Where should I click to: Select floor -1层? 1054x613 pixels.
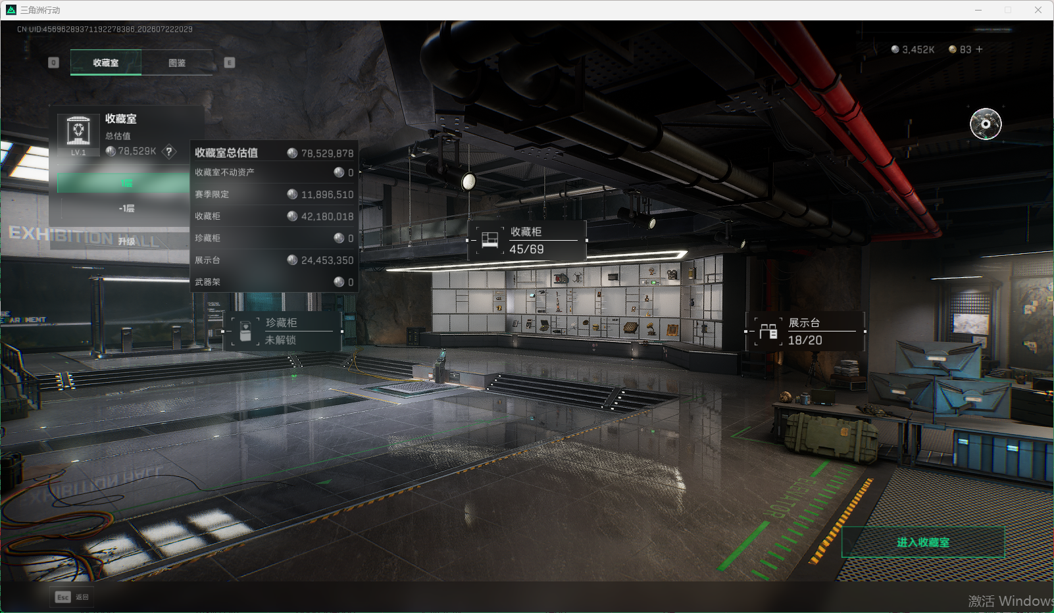pyautogui.click(x=126, y=208)
